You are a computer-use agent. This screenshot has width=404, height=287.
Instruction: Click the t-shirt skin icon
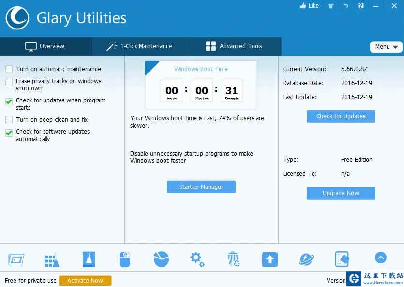(331, 6)
